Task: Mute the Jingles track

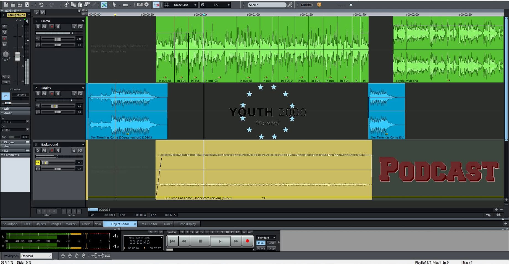Action: [x=44, y=94]
